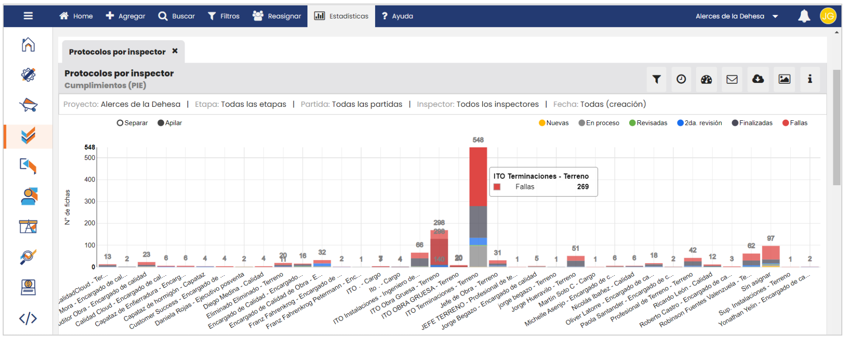This screenshot has width=845, height=338.
Task: Show report info with the i icon
Action: 810,79
